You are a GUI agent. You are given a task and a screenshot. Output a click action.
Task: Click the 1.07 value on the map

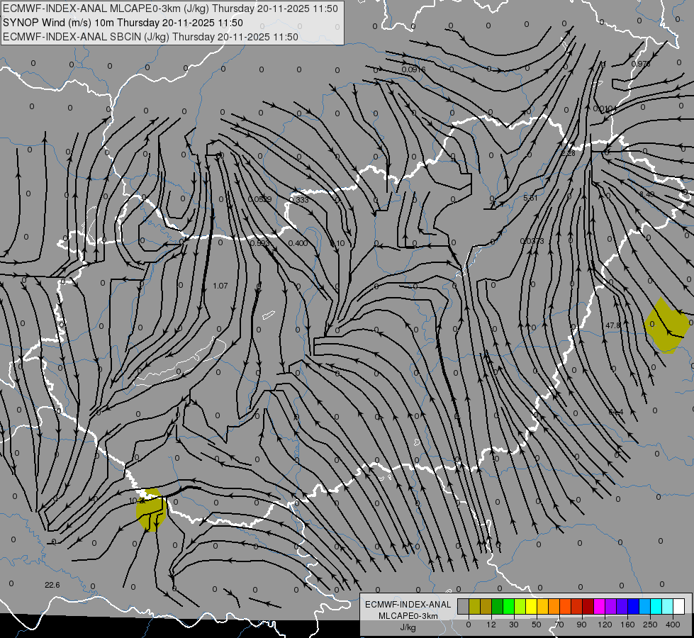click(220, 286)
